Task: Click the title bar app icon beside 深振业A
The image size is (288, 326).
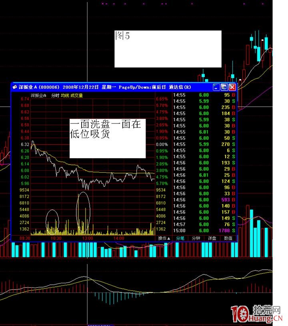Action: coord(14,87)
